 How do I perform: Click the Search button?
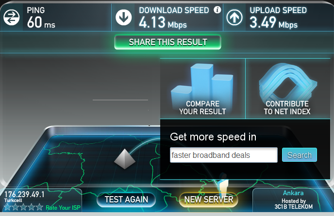click(300, 155)
